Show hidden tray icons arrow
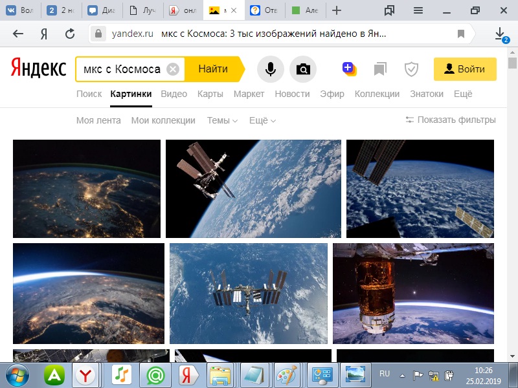The image size is (518, 388). (402, 376)
